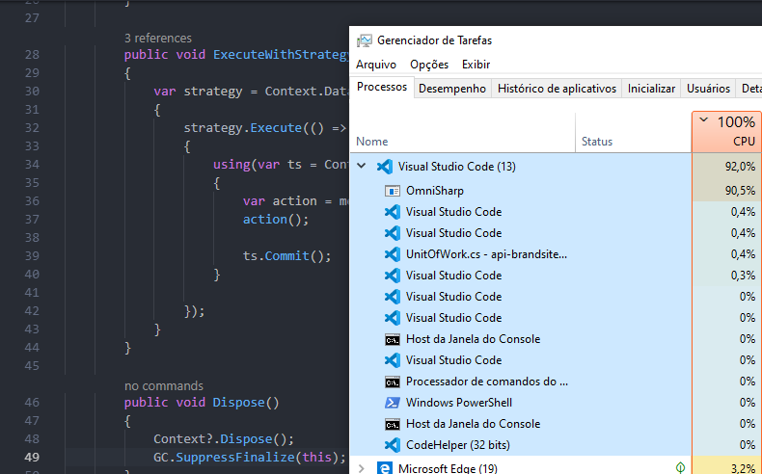Click the green leaf icon on Microsoft Edge row

point(680,467)
